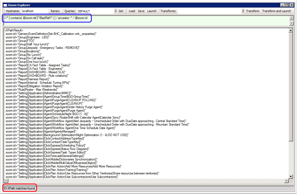Select the Queries DEFAULT combo box field
The height and width of the screenshot is (194, 297).
coord(95,11)
